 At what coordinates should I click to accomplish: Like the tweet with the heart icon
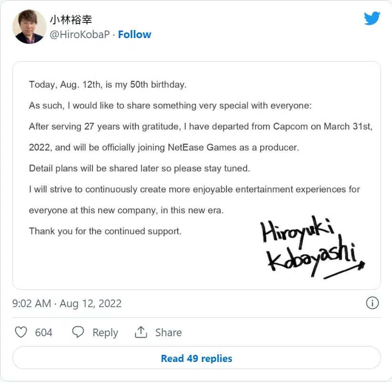point(21,332)
